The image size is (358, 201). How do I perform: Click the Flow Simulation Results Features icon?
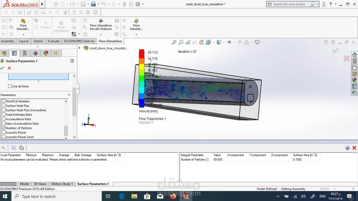pyautogui.click(x=101, y=21)
